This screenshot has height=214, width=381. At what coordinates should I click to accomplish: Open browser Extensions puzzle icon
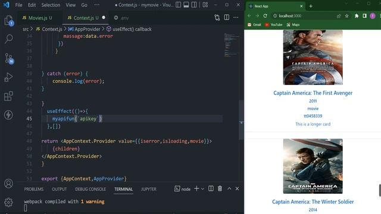click(x=357, y=16)
